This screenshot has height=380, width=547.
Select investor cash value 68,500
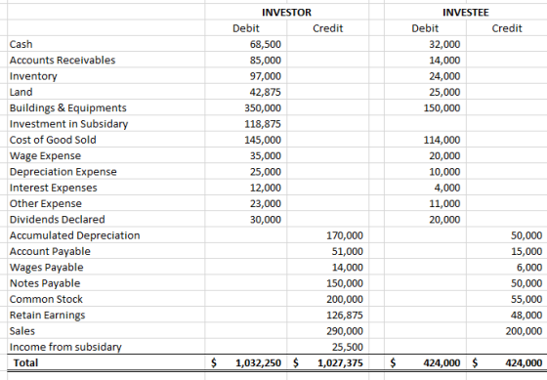coord(266,44)
